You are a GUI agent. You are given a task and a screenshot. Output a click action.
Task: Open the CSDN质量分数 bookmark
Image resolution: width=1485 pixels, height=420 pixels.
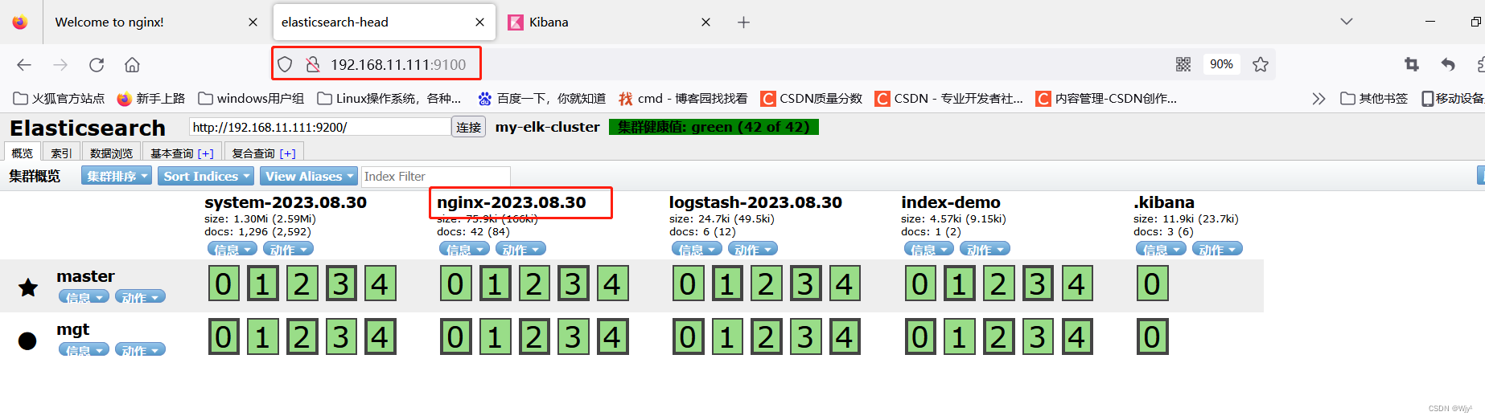[x=812, y=99]
